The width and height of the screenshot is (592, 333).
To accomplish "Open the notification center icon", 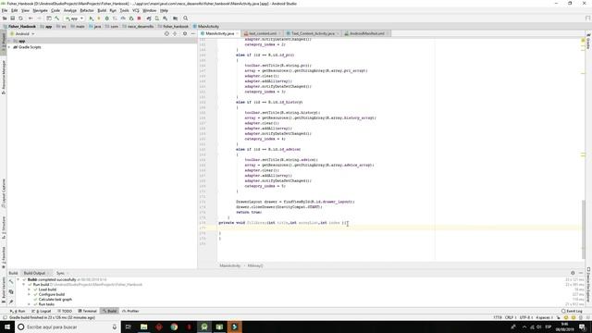I will pyautogui.click(x=582, y=327).
